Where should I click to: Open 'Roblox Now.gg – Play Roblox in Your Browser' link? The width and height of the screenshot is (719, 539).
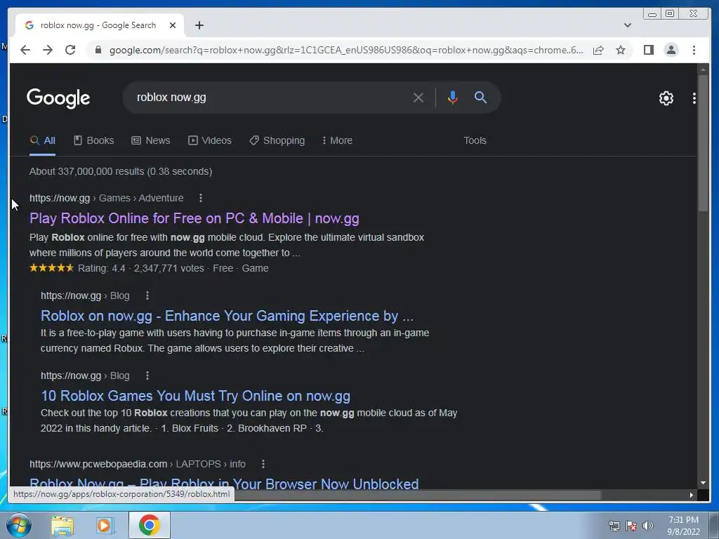coord(224,483)
